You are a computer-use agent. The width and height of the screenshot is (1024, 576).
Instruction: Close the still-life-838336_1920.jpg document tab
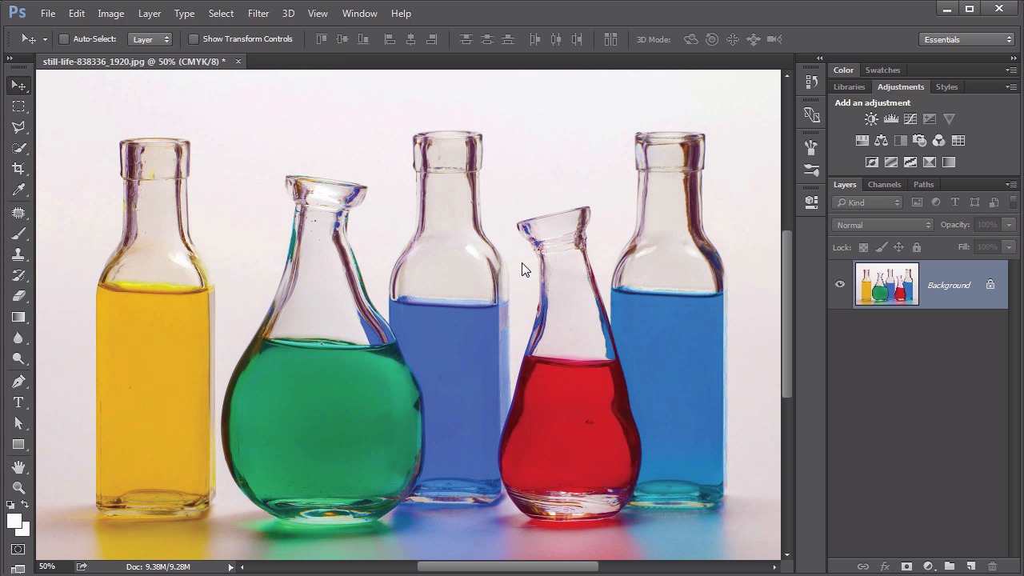coord(238,62)
